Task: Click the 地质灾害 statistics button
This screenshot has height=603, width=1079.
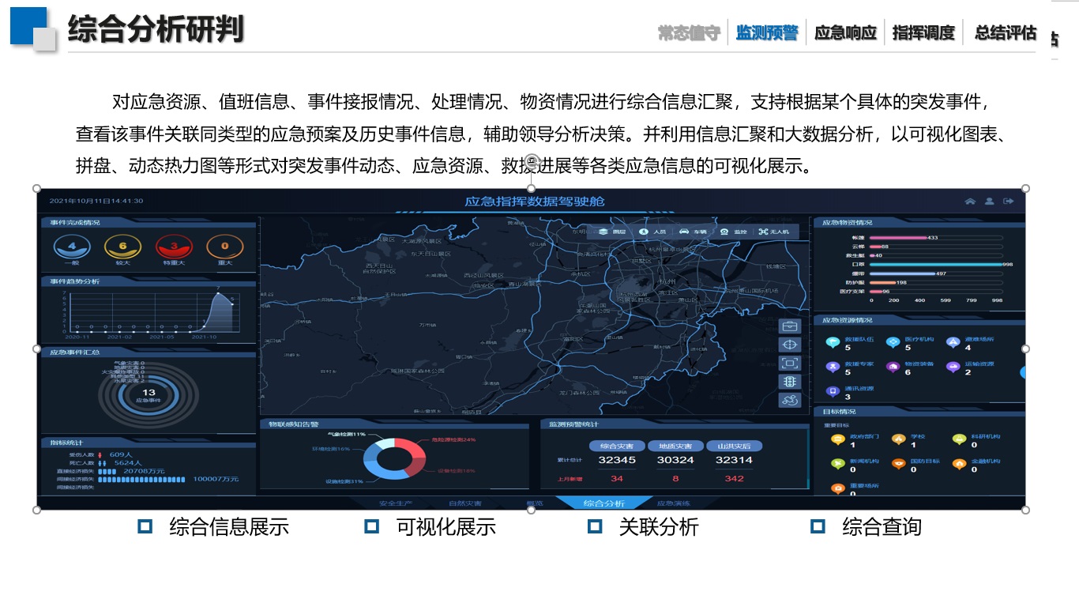Action: coord(675,446)
